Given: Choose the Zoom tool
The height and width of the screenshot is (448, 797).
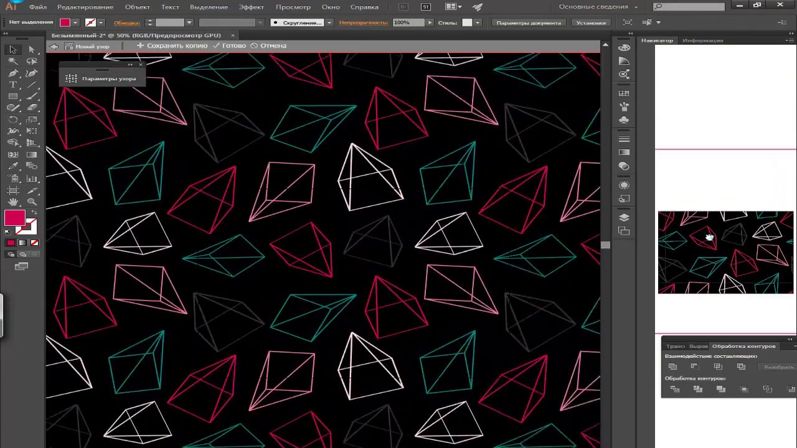Looking at the screenshot, I should coord(32,202).
